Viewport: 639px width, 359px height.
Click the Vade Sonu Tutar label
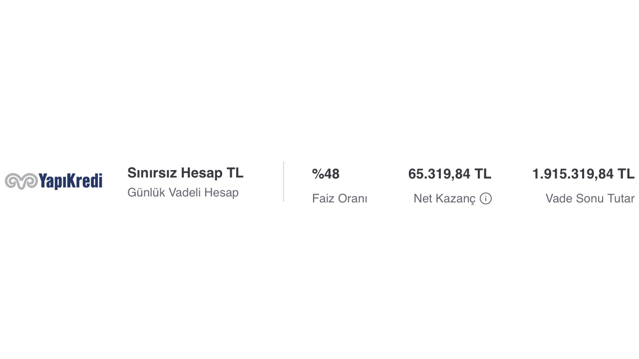pyautogui.click(x=590, y=198)
